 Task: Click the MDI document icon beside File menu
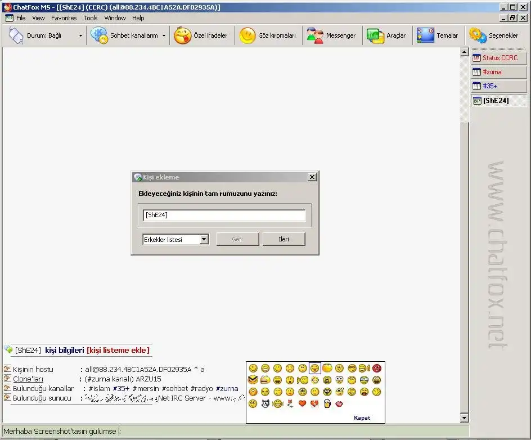(9, 18)
